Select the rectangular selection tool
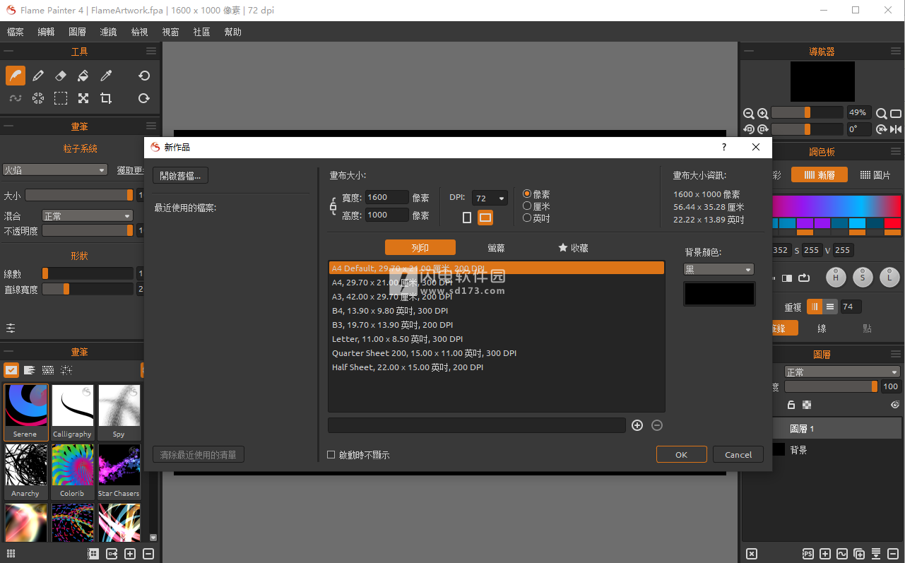The width and height of the screenshot is (905, 563). 61,98
